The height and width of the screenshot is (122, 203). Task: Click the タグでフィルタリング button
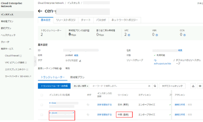tap(172, 86)
